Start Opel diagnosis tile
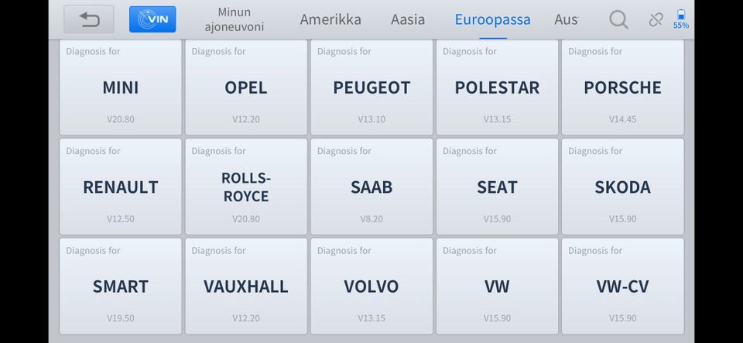This screenshot has width=743, height=343. click(246, 87)
